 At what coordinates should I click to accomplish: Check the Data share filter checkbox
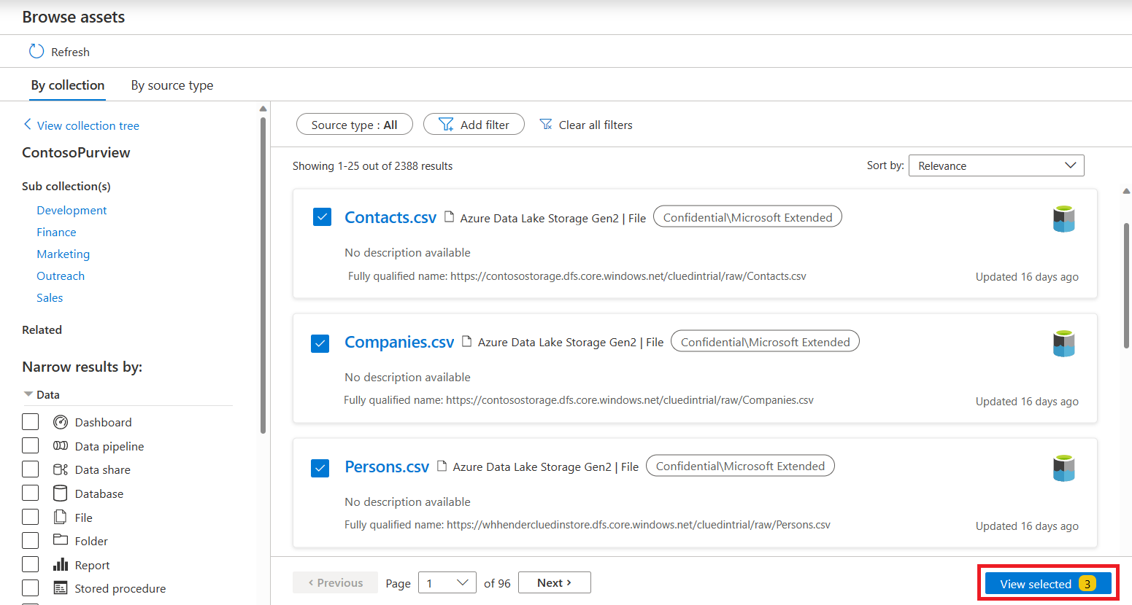click(31, 469)
